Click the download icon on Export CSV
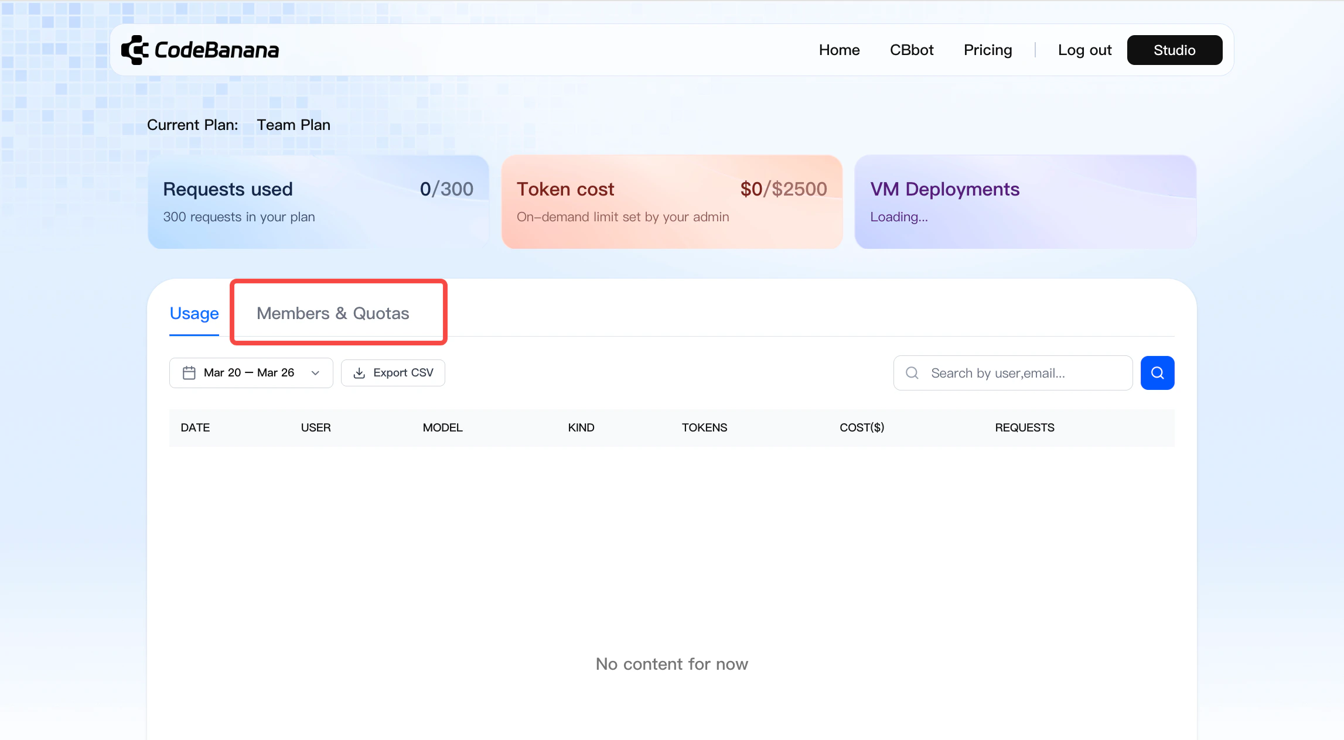Screen dimensions: 1344x740 (x=359, y=373)
